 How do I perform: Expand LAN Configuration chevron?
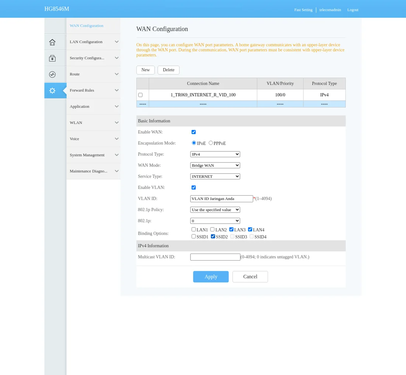pos(117,42)
